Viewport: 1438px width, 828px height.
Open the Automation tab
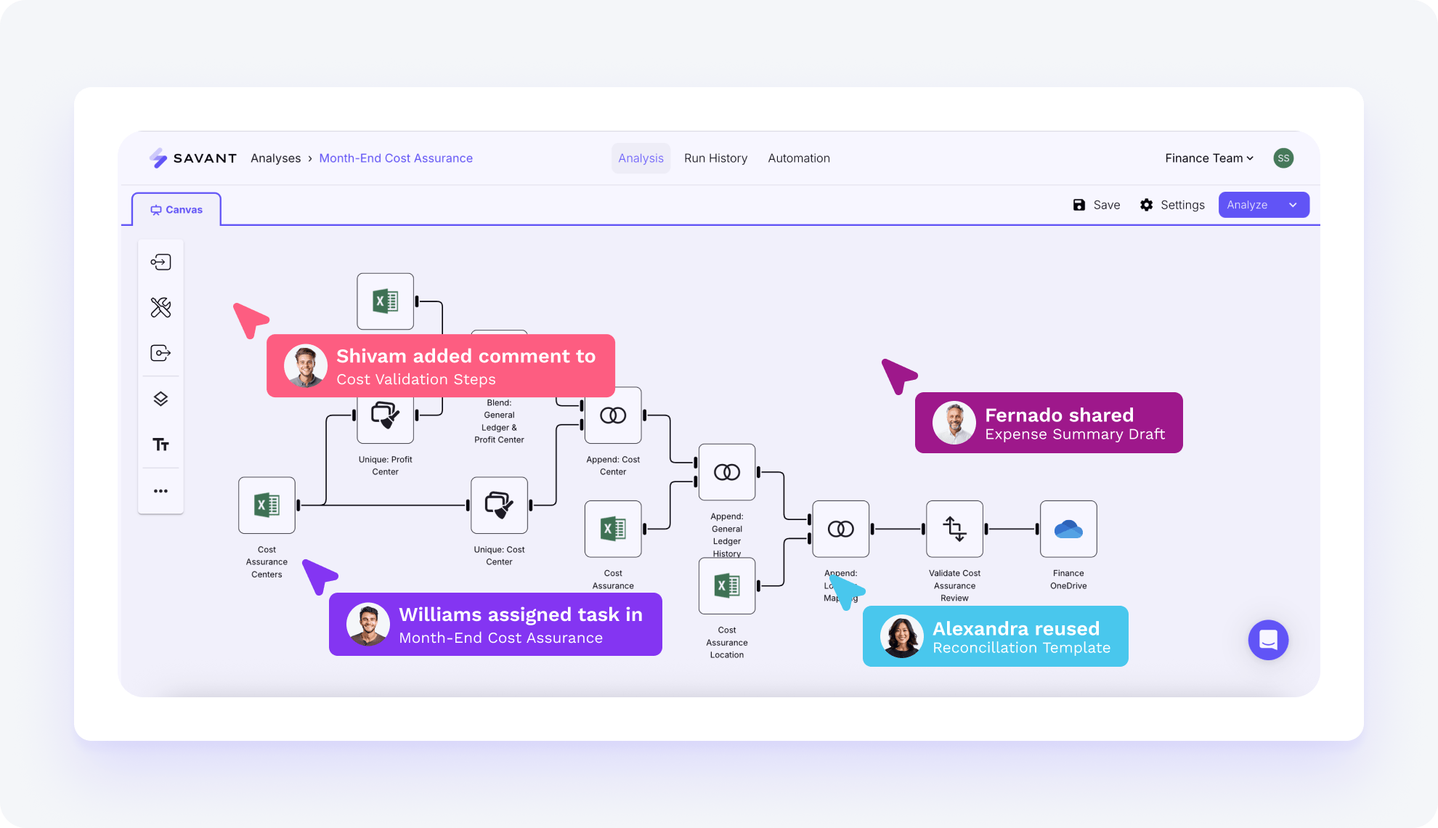click(x=798, y=158)
